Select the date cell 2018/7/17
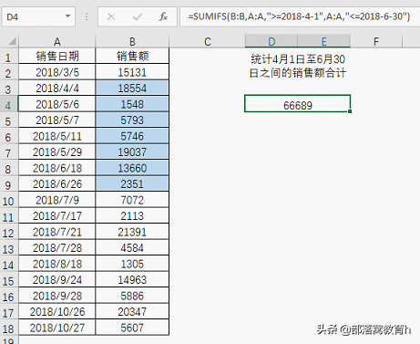420x344 pixels. click(x=57, y=216)
